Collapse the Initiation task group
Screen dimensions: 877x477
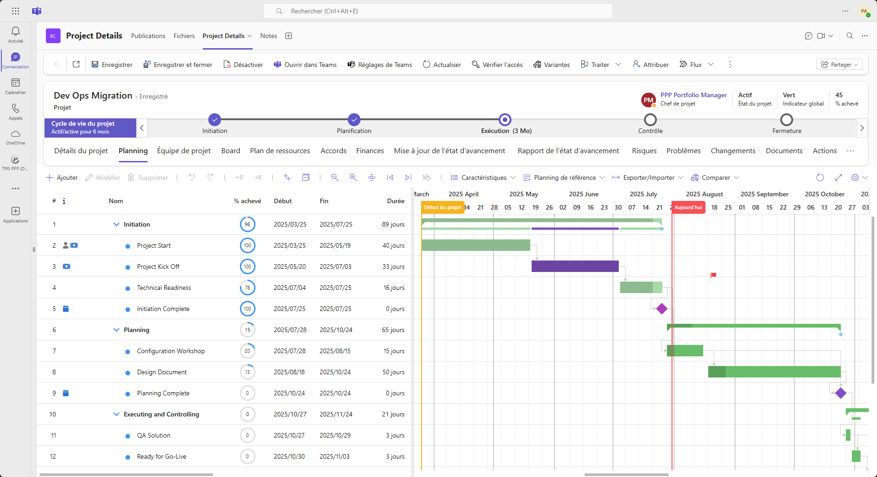(x=116, y=224)
